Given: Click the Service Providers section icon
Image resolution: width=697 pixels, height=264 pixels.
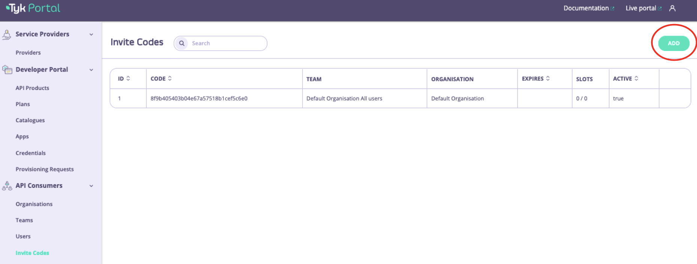Looking at the screenshot, I should [7, 34].
